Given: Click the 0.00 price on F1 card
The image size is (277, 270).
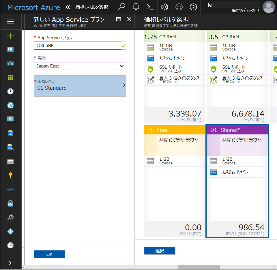Looking at the screenshot, I should 193,227.
